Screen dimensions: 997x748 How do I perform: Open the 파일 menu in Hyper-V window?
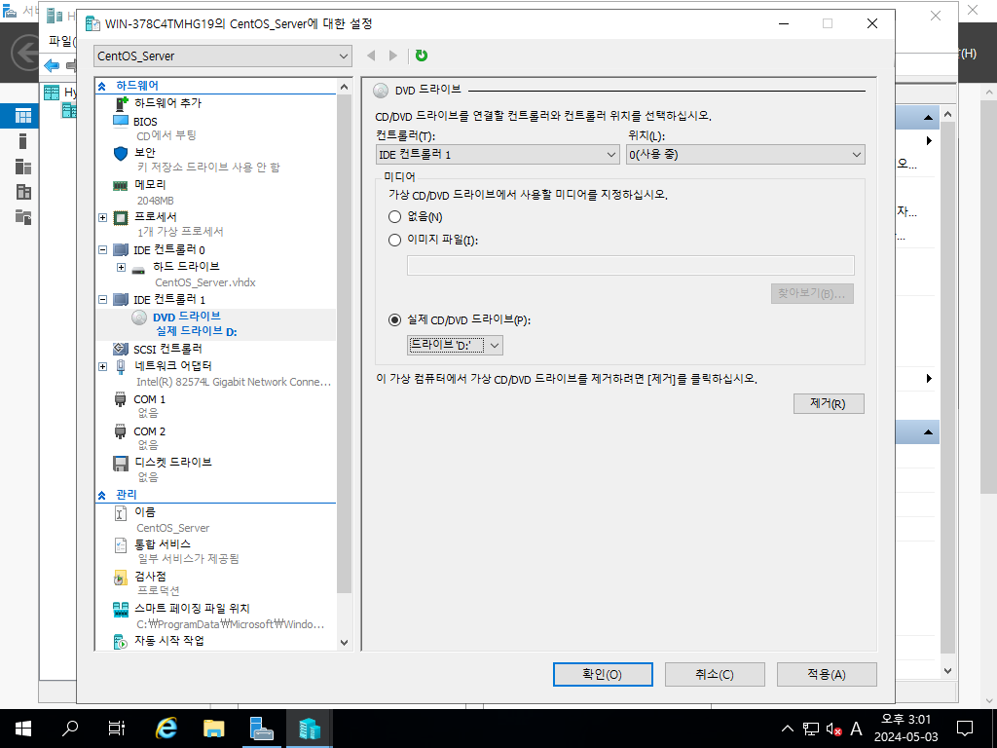pyautogui.click(x=61, y=41)
